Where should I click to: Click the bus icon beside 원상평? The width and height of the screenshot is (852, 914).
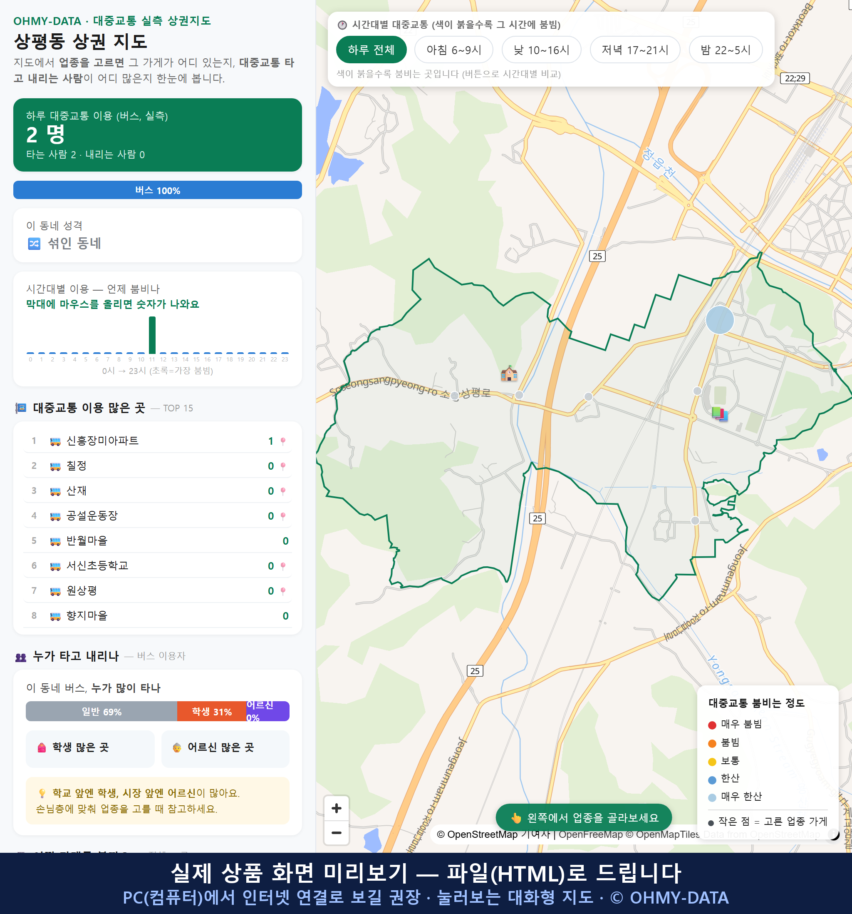(x=55, y=591)
